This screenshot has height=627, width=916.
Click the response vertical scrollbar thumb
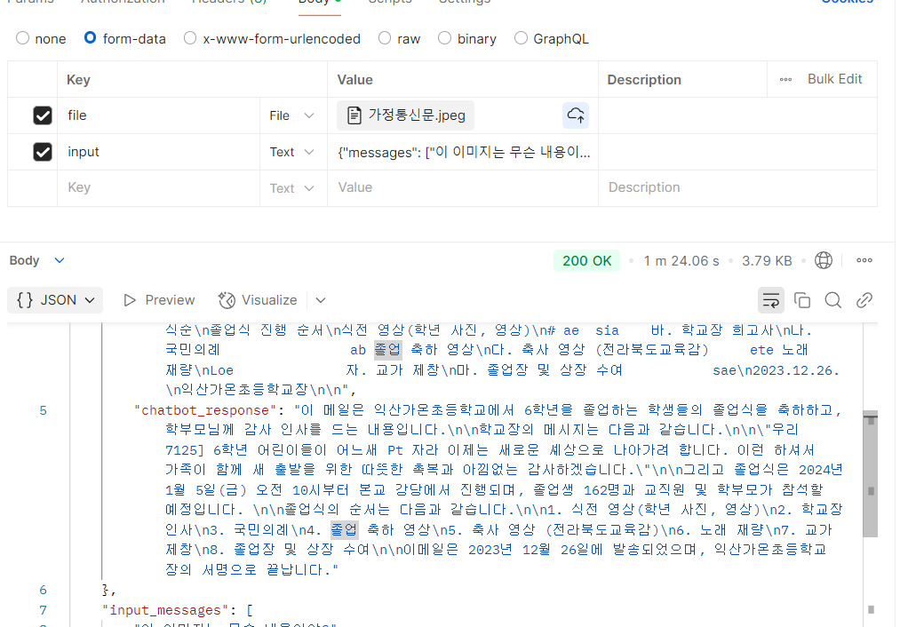(870, 473)
